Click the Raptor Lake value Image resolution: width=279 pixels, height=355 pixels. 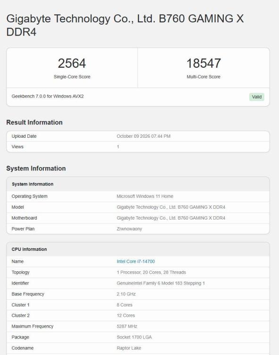tap(129, 348)
